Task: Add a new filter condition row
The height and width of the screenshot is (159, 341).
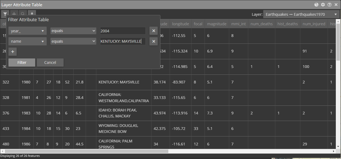Action: pyautogui.click(x=13, y=52)
